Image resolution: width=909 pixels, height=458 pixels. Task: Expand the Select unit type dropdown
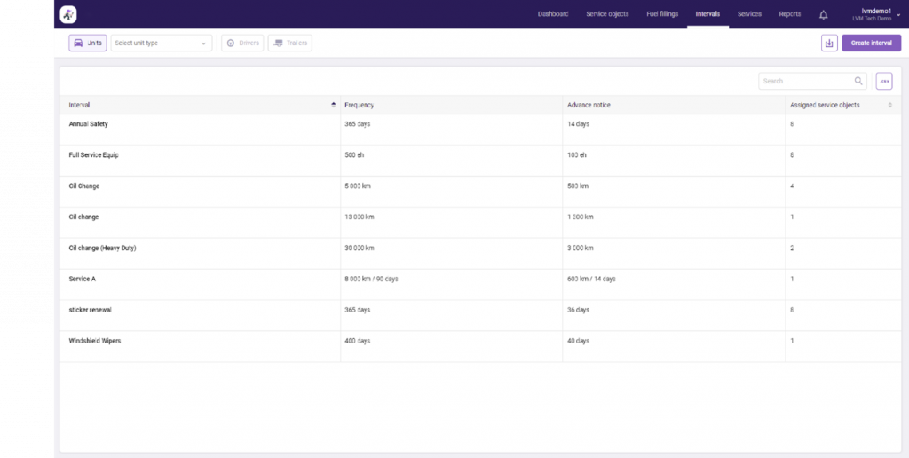pos(162,43)
